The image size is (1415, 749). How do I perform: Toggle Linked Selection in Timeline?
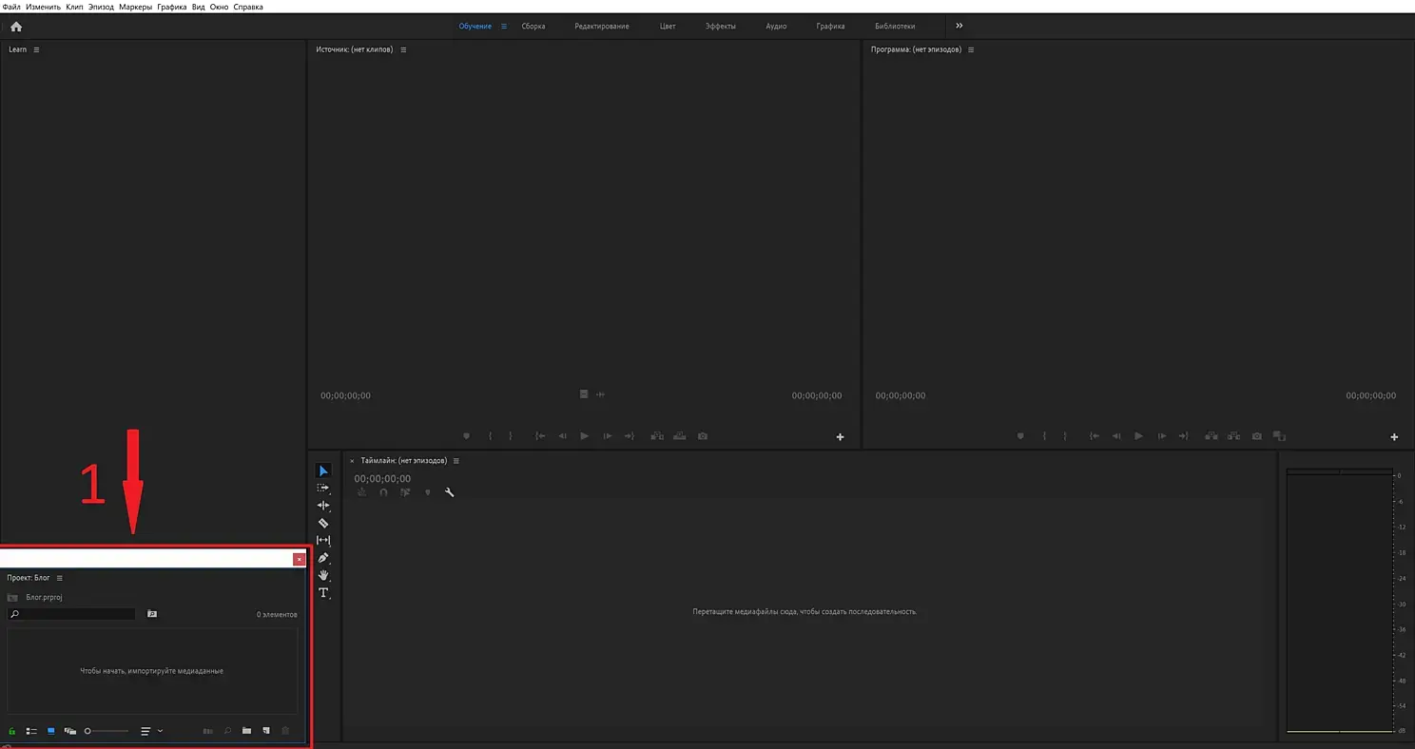tap(405, 492)
